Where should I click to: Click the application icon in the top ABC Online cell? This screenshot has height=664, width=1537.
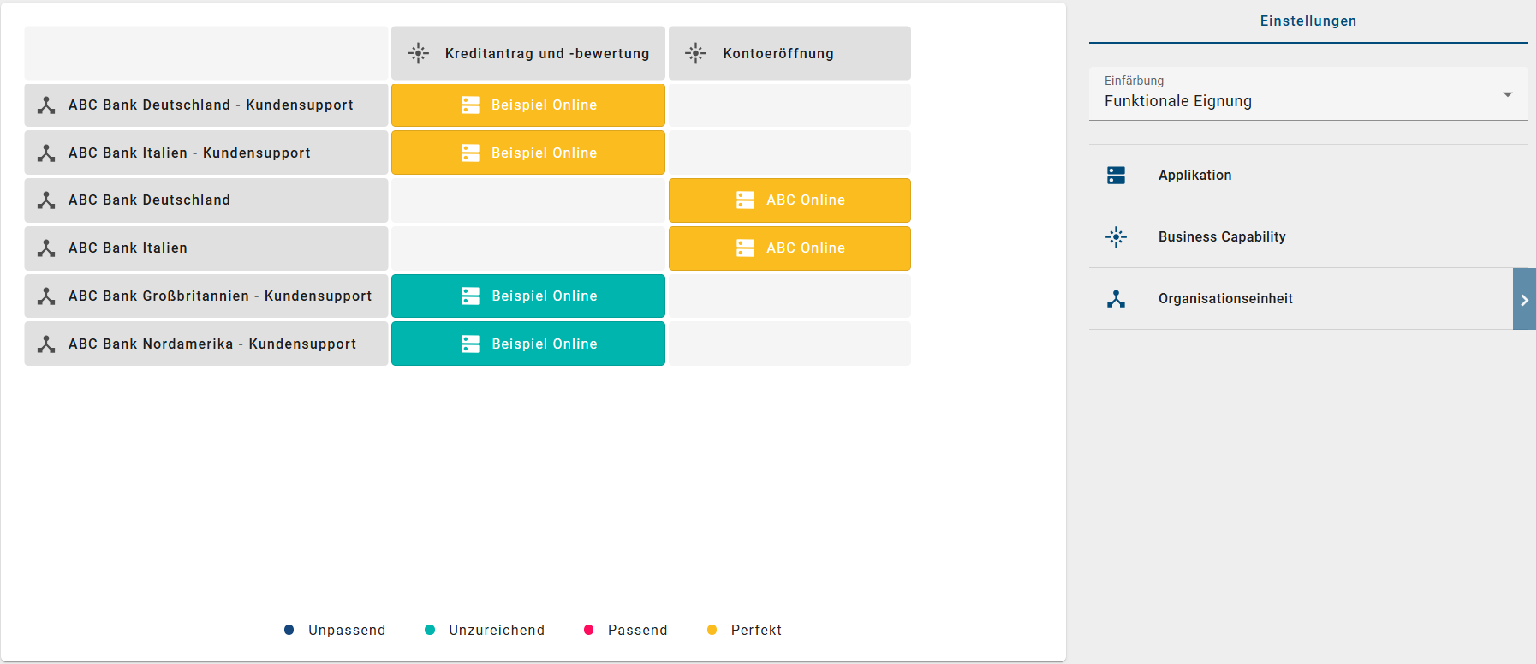pyautogui.click(x=743, y=200)
